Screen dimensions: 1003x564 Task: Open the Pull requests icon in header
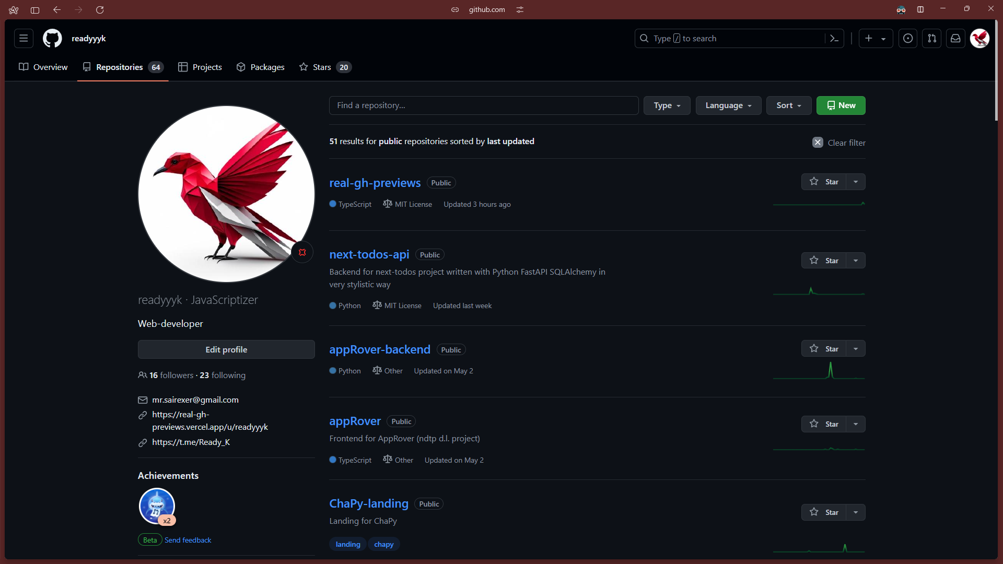click(932, 39)
